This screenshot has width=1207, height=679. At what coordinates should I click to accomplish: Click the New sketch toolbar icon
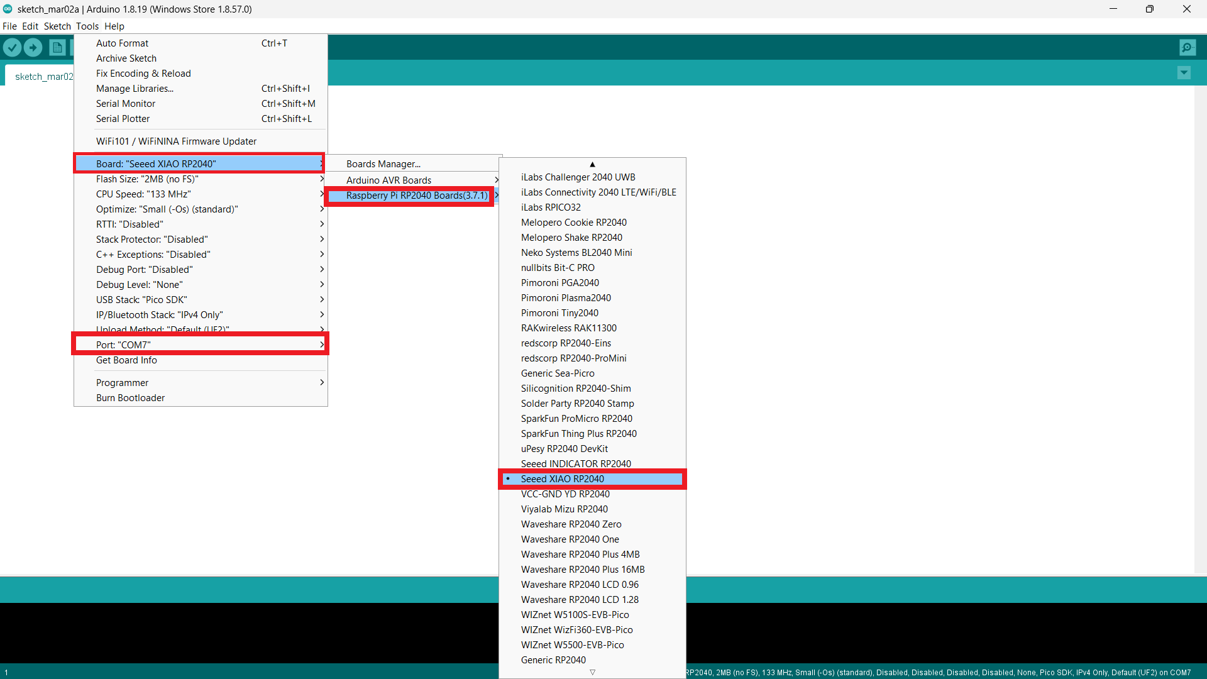coord(57,47)
